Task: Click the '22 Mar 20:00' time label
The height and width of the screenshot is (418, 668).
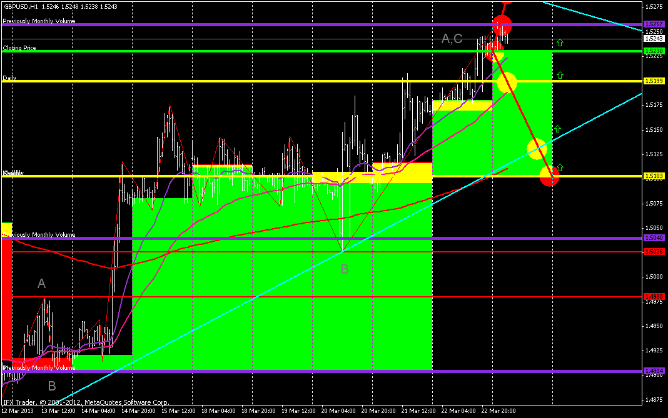Action: coord(499,411)
